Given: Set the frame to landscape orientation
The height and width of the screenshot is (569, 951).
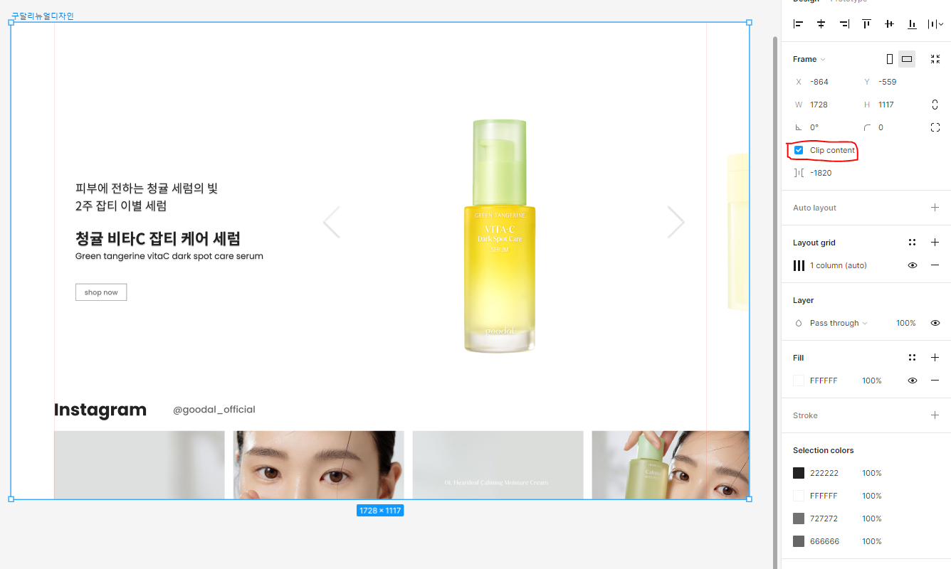Looking at the screenshot, I should point(906,59).
